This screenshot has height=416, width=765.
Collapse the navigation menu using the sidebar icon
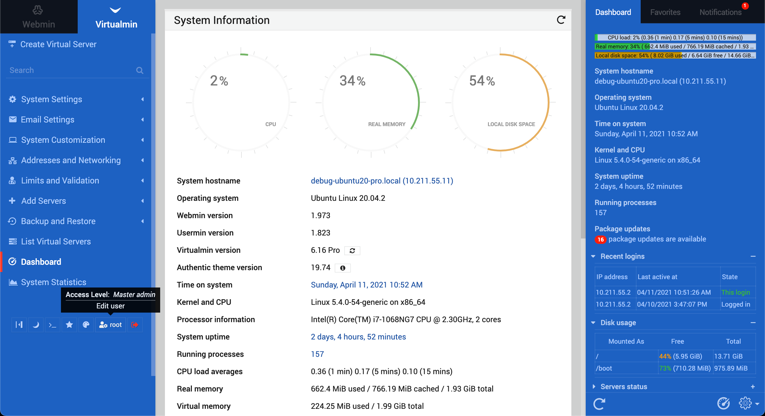pos(19,325)
